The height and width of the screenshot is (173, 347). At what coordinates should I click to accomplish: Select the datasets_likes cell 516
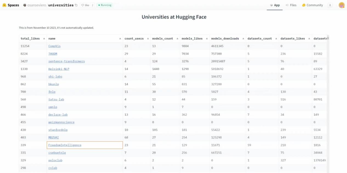click(295, 99)
